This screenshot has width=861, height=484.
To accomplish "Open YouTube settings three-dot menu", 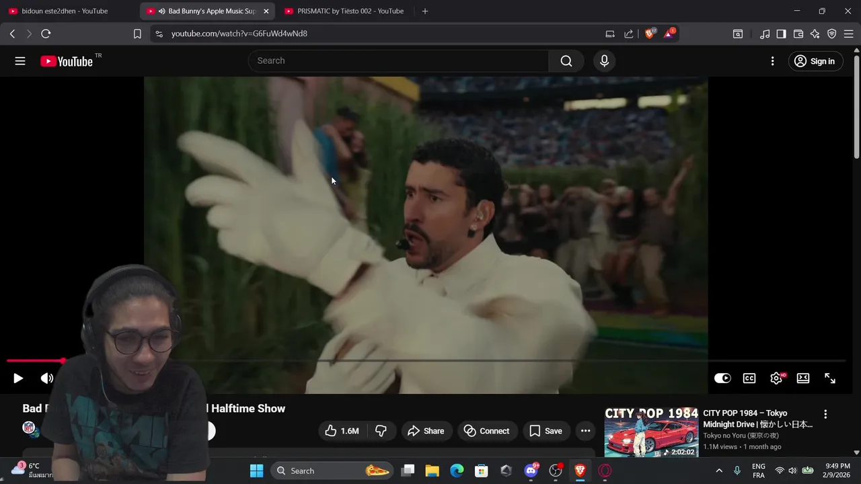I will [x=772, y=61].
